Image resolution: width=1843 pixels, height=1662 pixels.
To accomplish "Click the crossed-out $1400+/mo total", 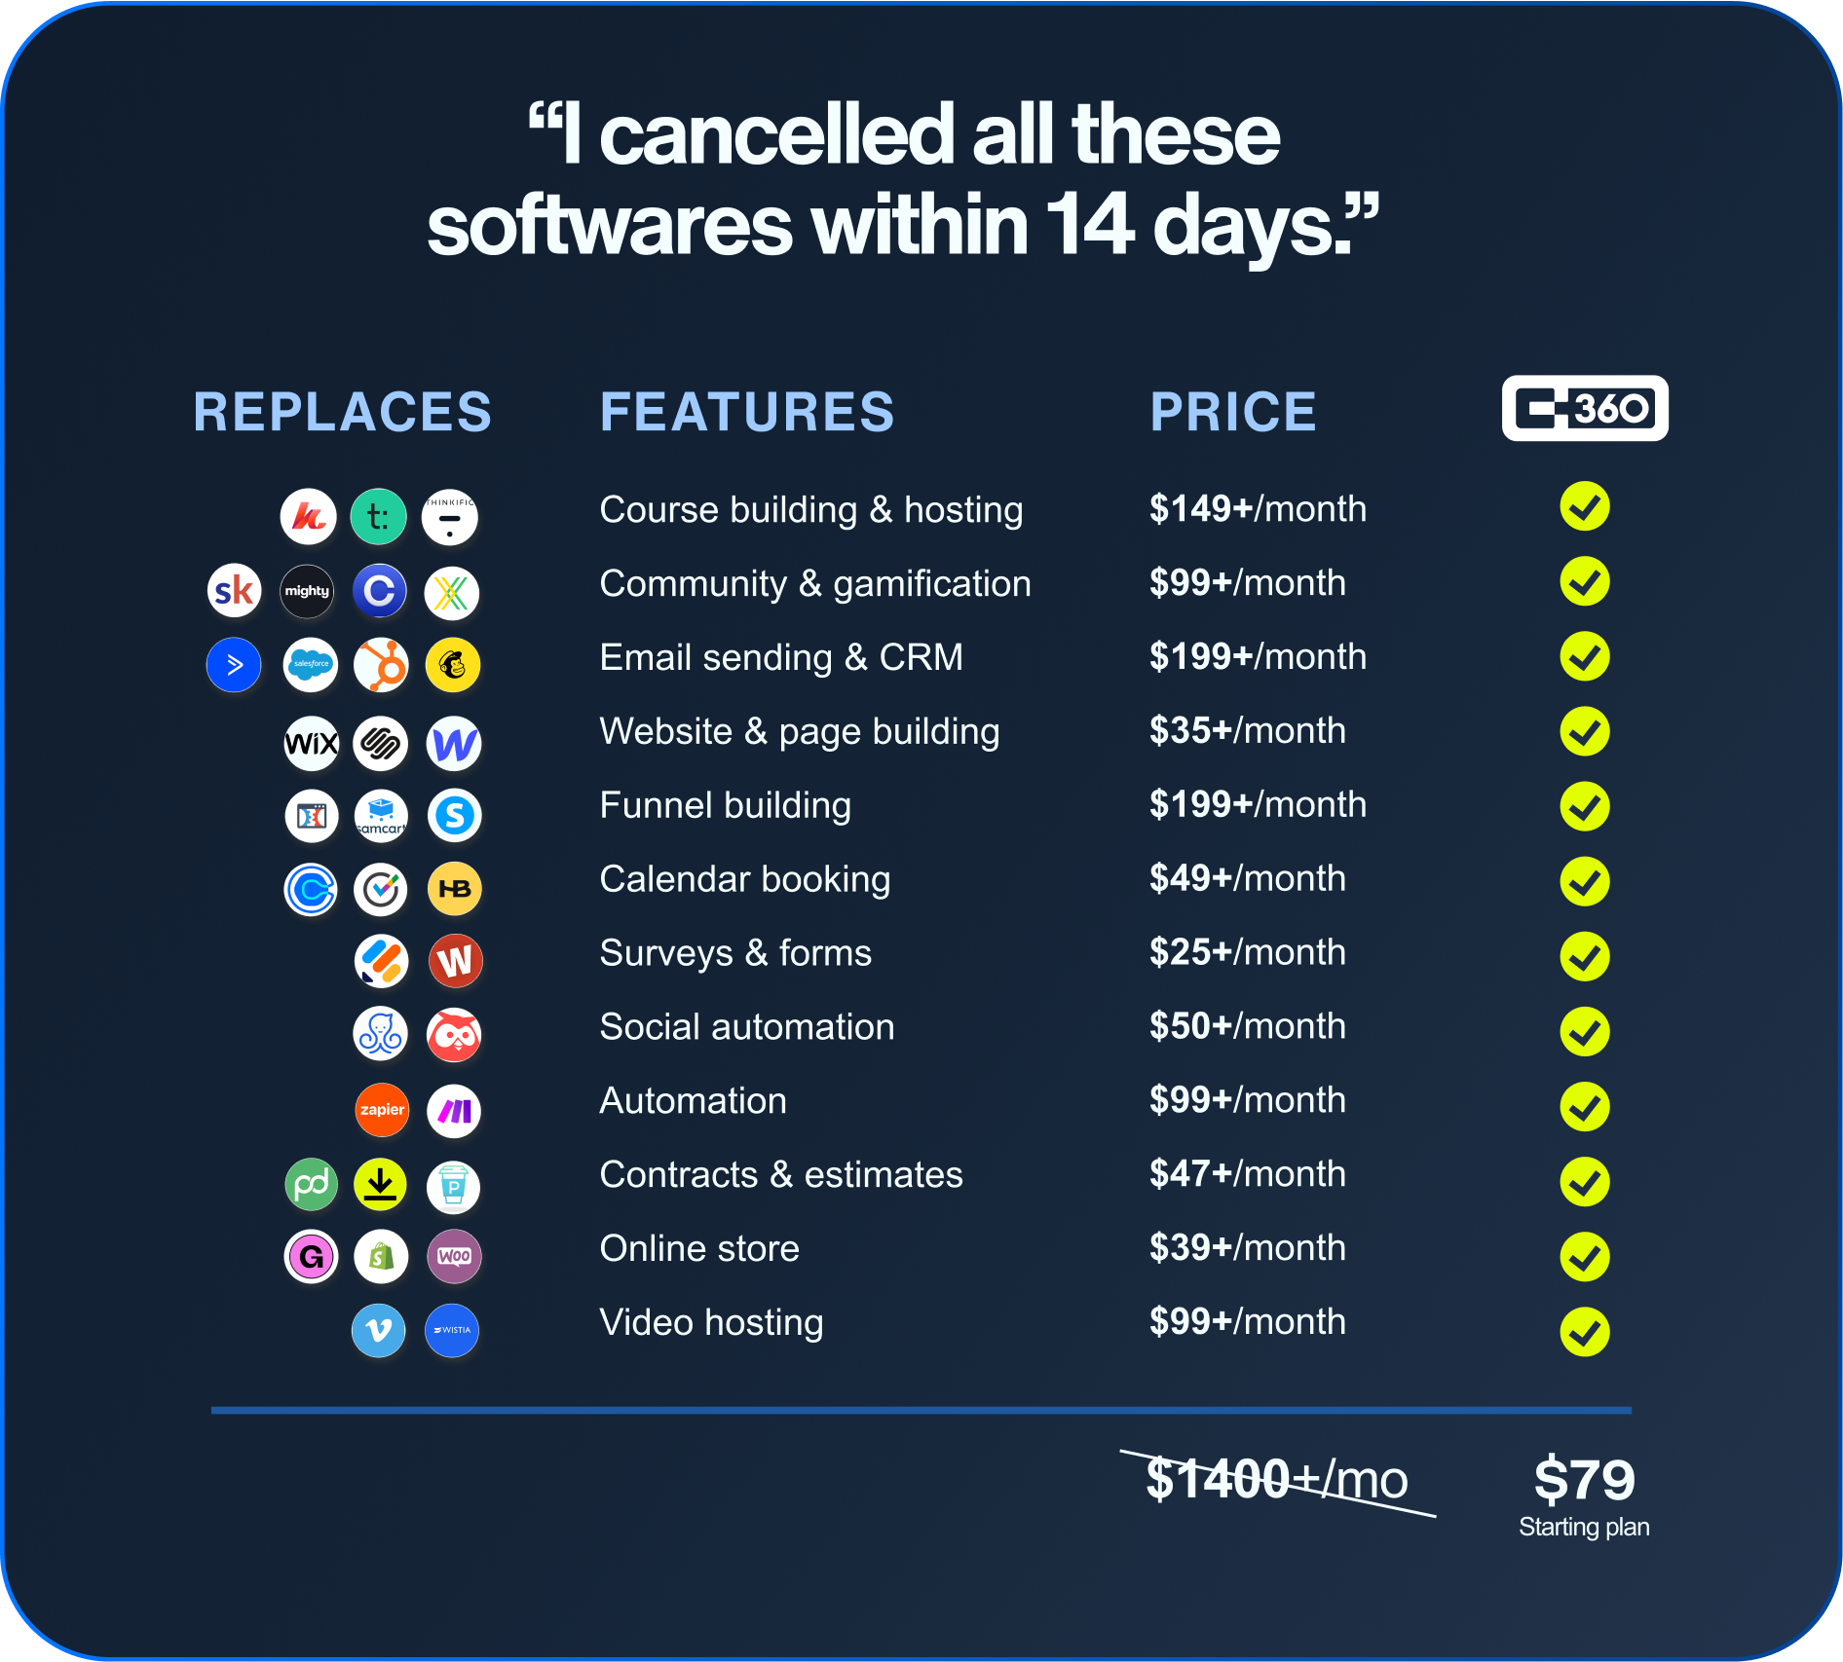I will tap(1277, 1480).
